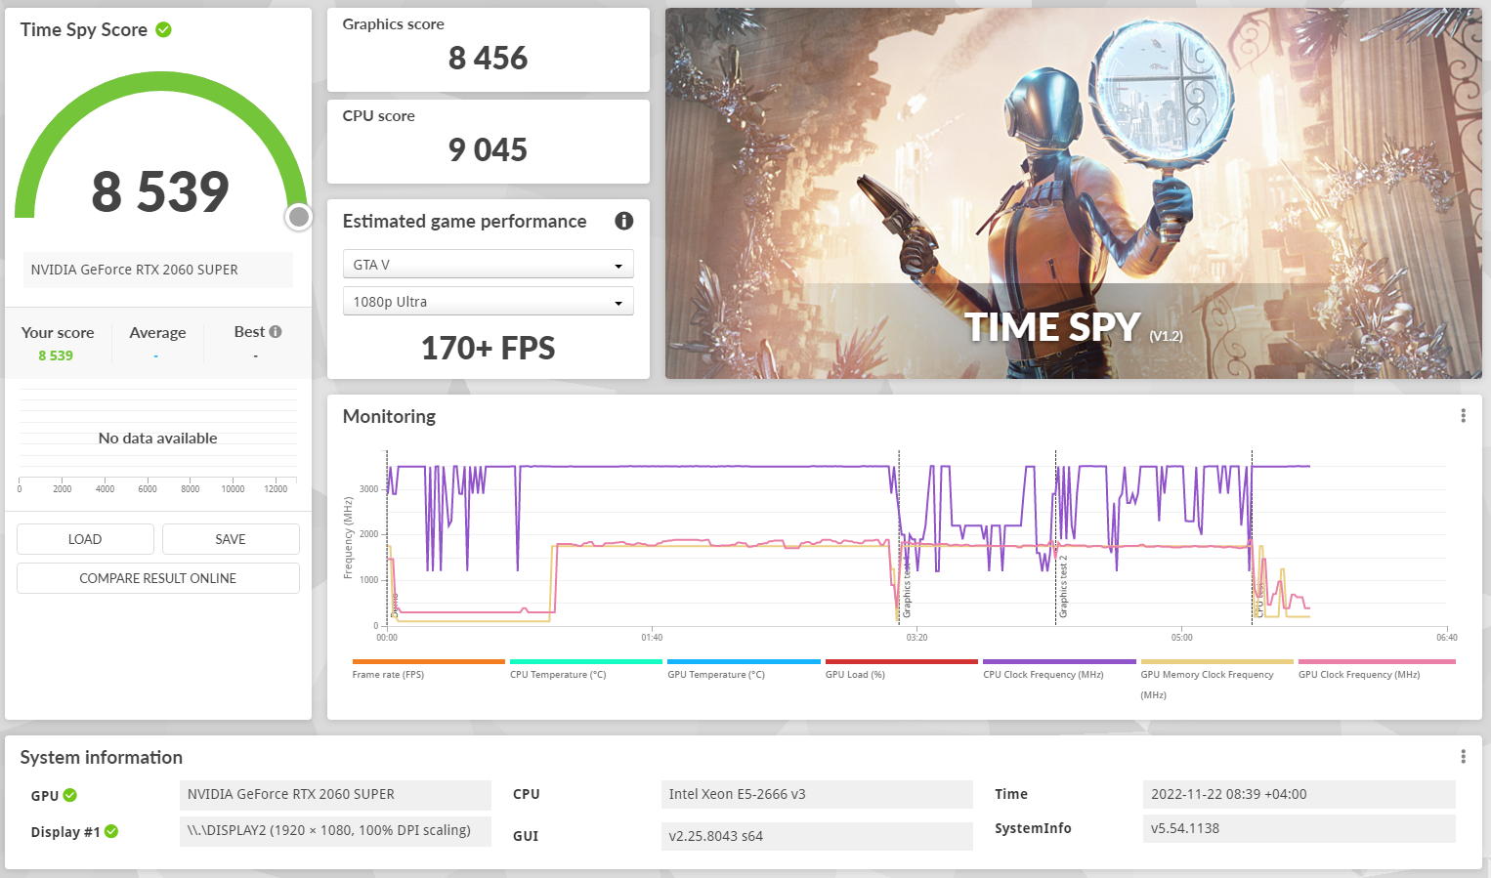Click the GUI version v2.25.8043 s64 field
This screenshot has width=1491, height=878.
point(817,836)
